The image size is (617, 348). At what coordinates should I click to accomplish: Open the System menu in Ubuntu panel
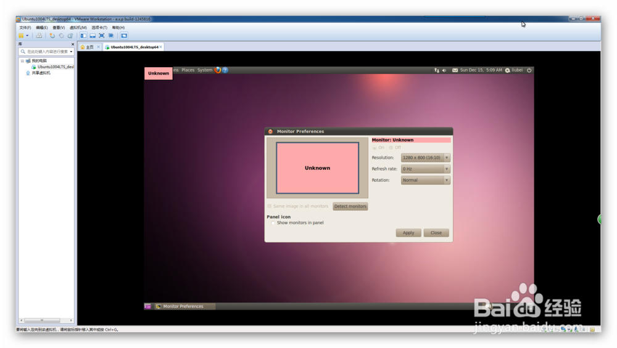click(x=205, y=70)
